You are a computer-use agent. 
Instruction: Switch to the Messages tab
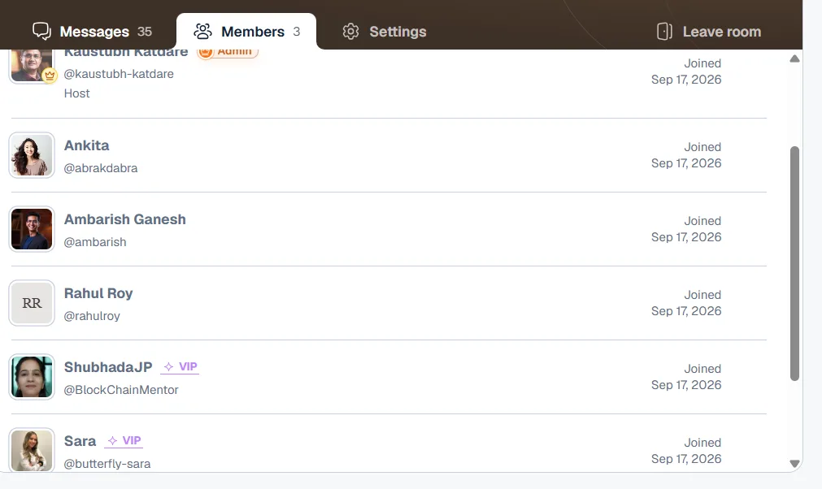coord(92,32)
